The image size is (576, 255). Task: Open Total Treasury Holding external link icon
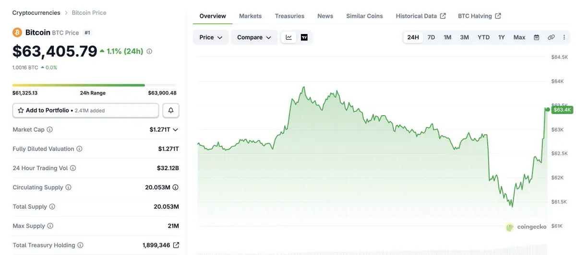(176, 245)
